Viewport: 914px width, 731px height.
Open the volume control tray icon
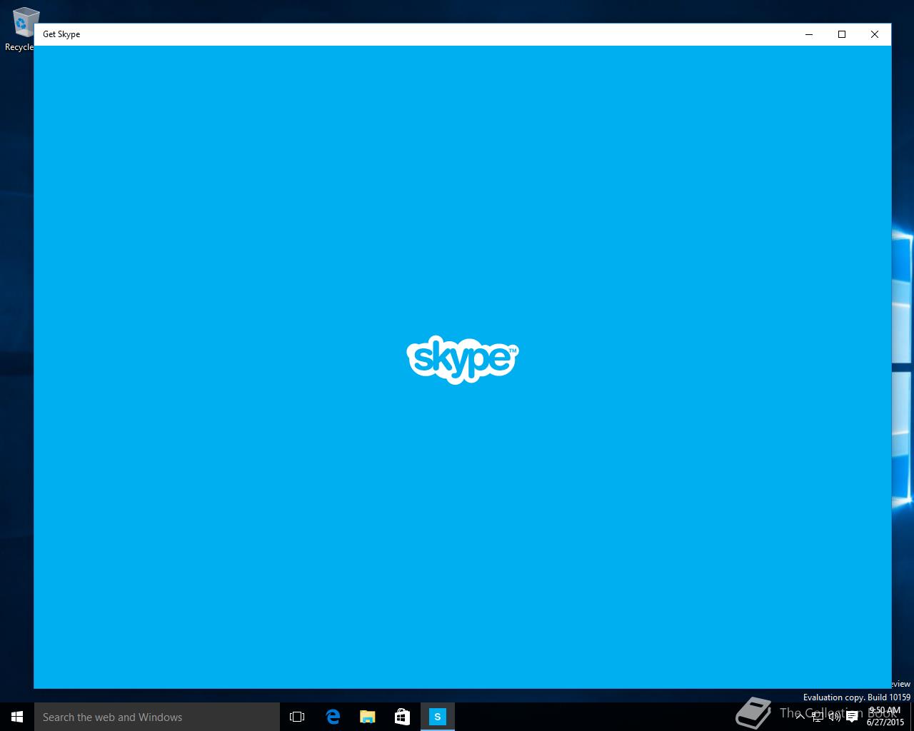(834, 717)
